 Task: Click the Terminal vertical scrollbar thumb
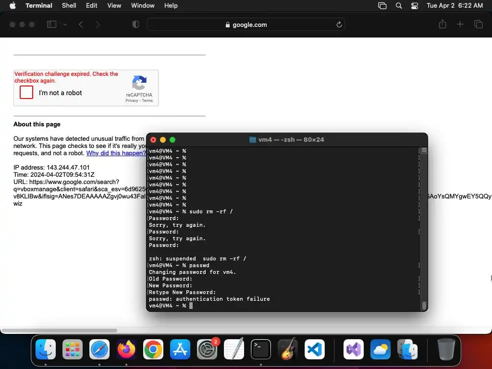click(x=424, y=305)
